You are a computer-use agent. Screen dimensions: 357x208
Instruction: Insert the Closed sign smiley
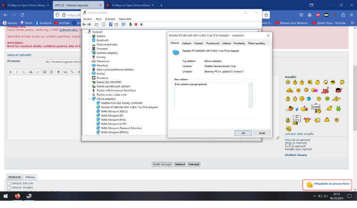tap(316, 109)
